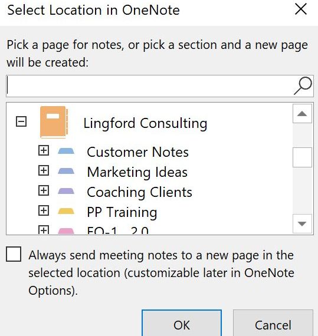
Task: Select Customer Notes in the tree
Action: pyautogui.click(x=137, y=152)
